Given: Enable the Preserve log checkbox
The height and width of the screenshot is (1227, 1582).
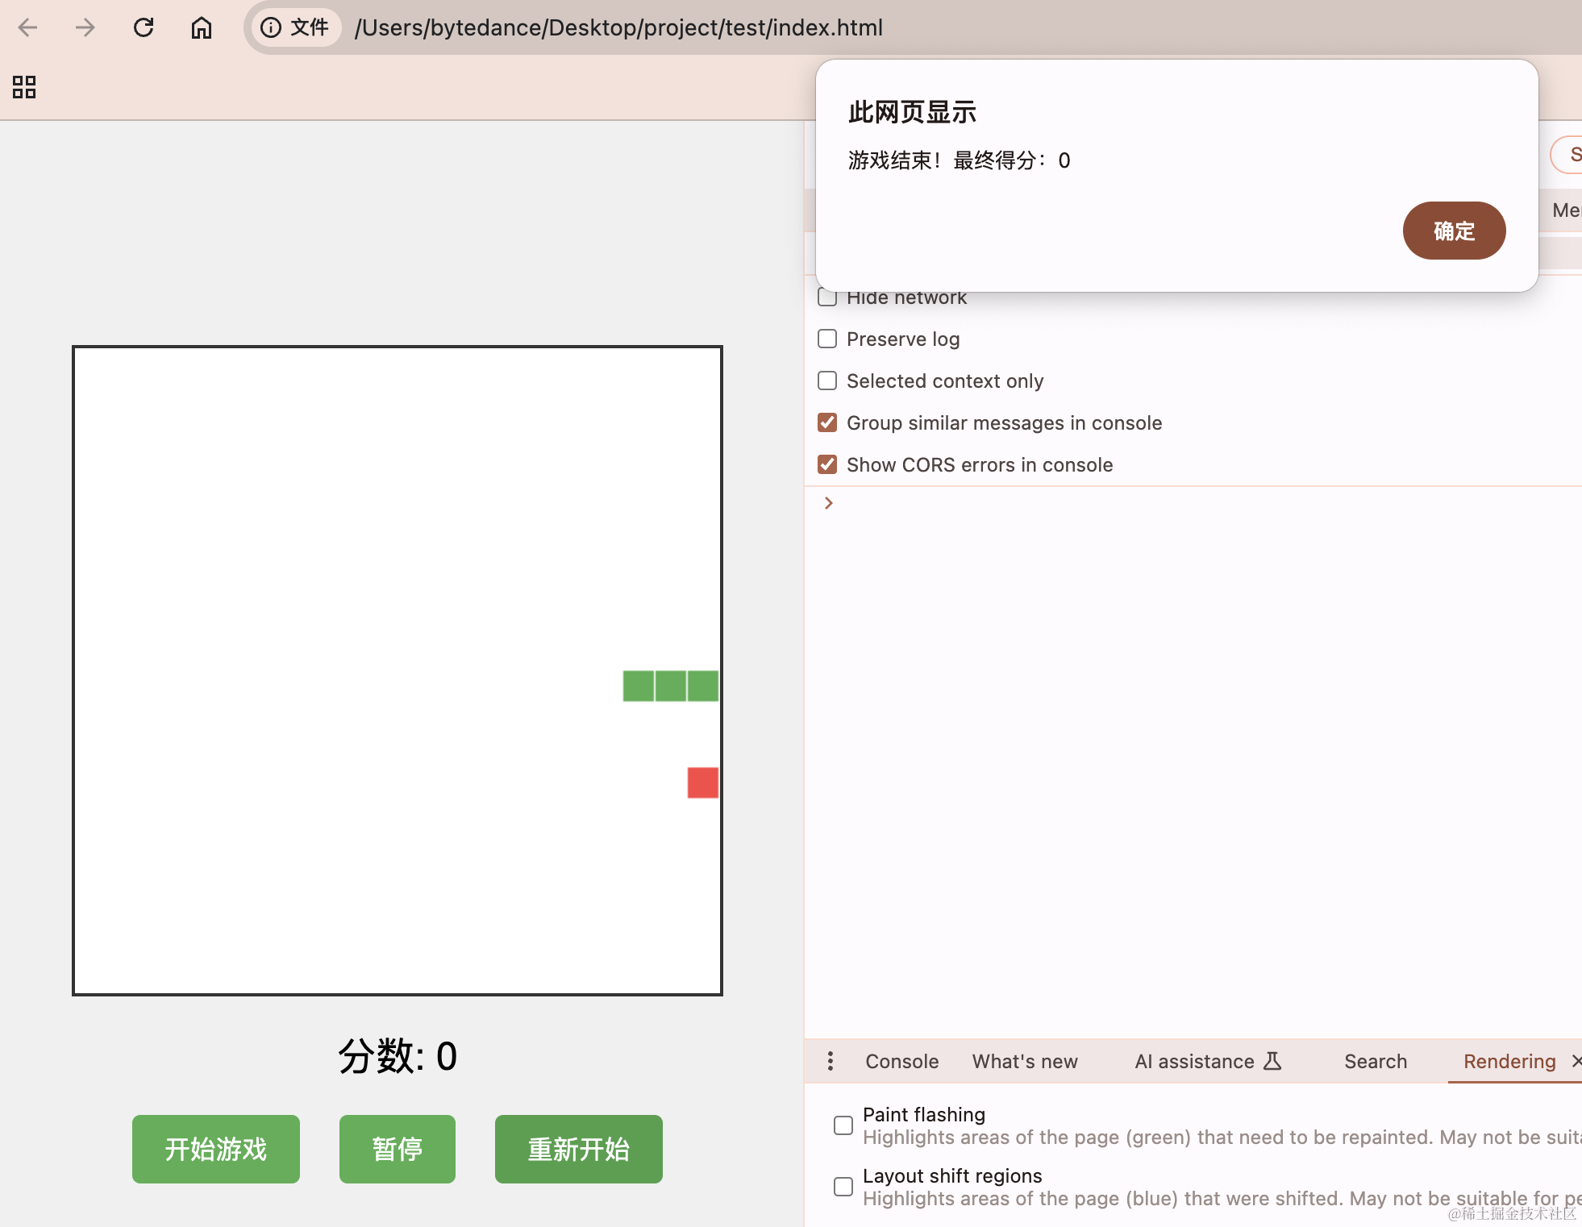Looking at the screenshot, I should 827,339.
